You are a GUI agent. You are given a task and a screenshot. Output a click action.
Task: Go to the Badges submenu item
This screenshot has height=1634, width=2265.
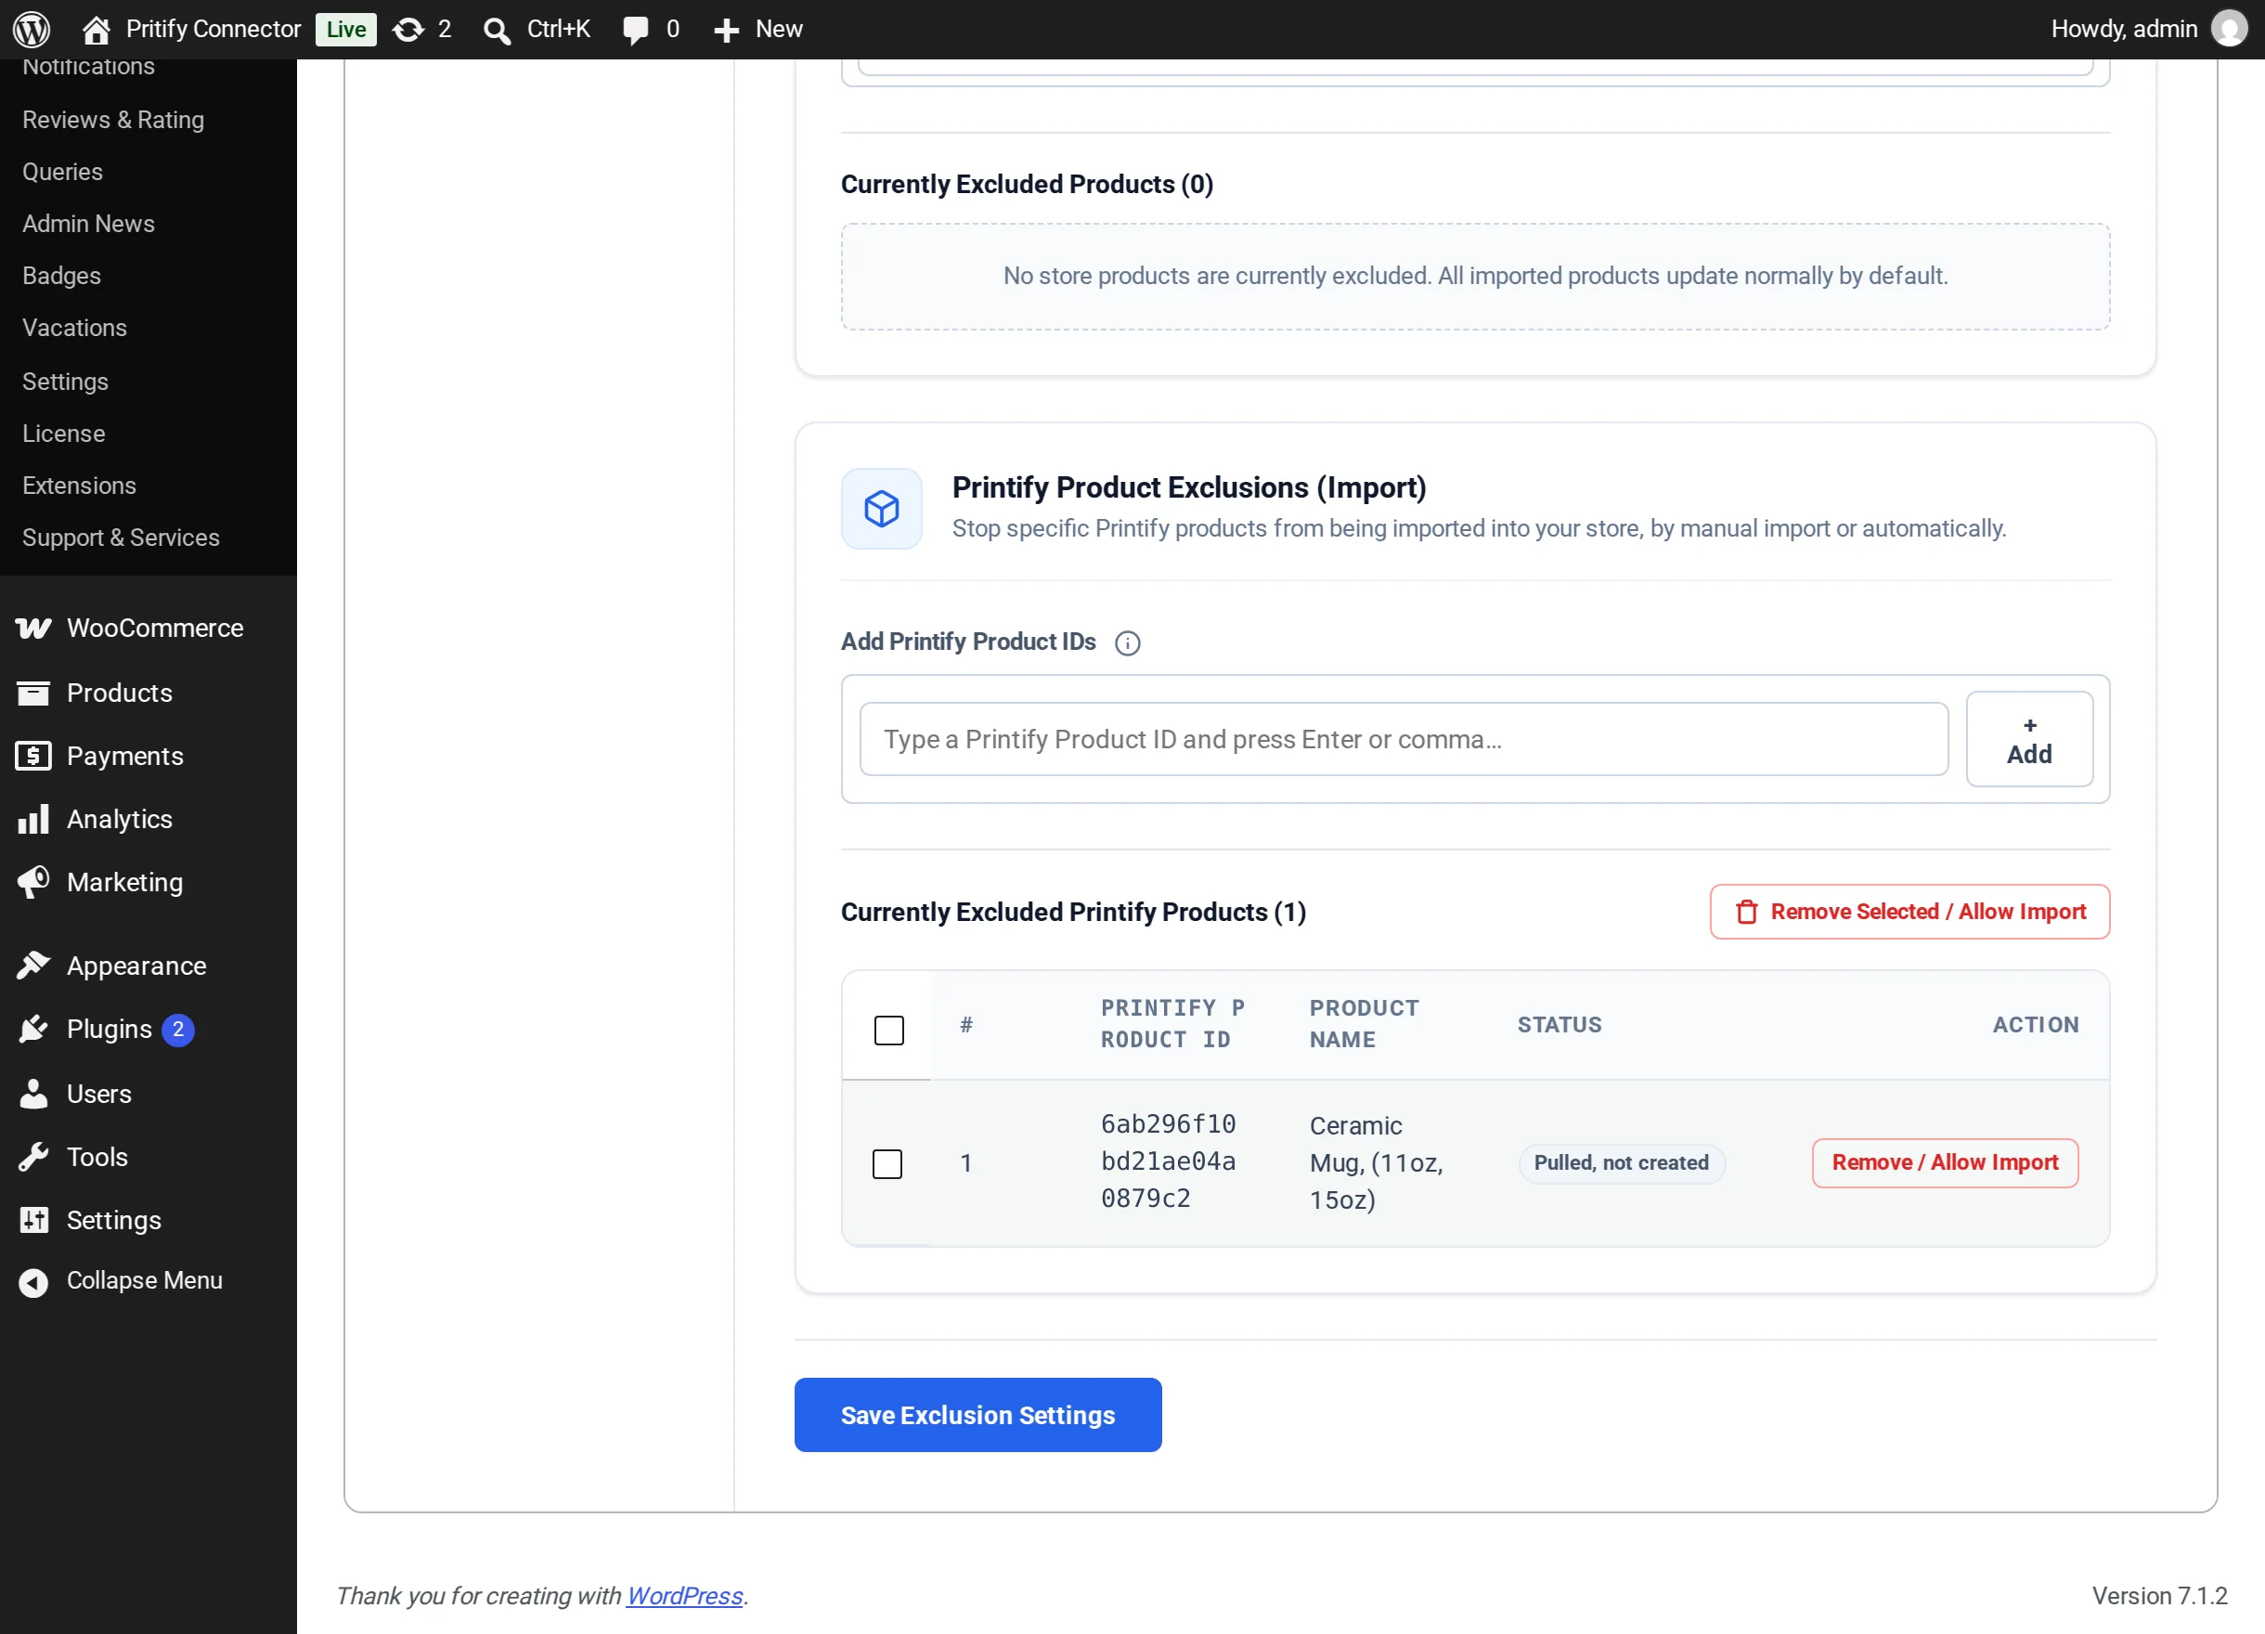(x=61, y=276)
